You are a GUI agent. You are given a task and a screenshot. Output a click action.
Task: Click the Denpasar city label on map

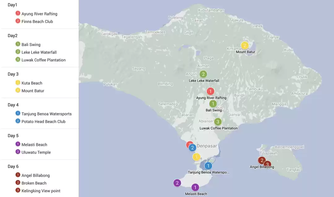click(x=207, y=146)
